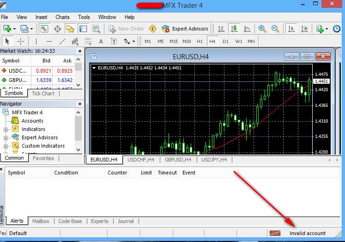
Task: Switch to the USDCHF,H4 chart tab
Action: [141, 160]
